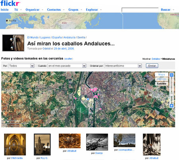Image resolution: width=179 pixels, height=160 pixels.
Task: Open the 'Cuando: en el mes pasado' dropdown
Action: pos(67,66)
